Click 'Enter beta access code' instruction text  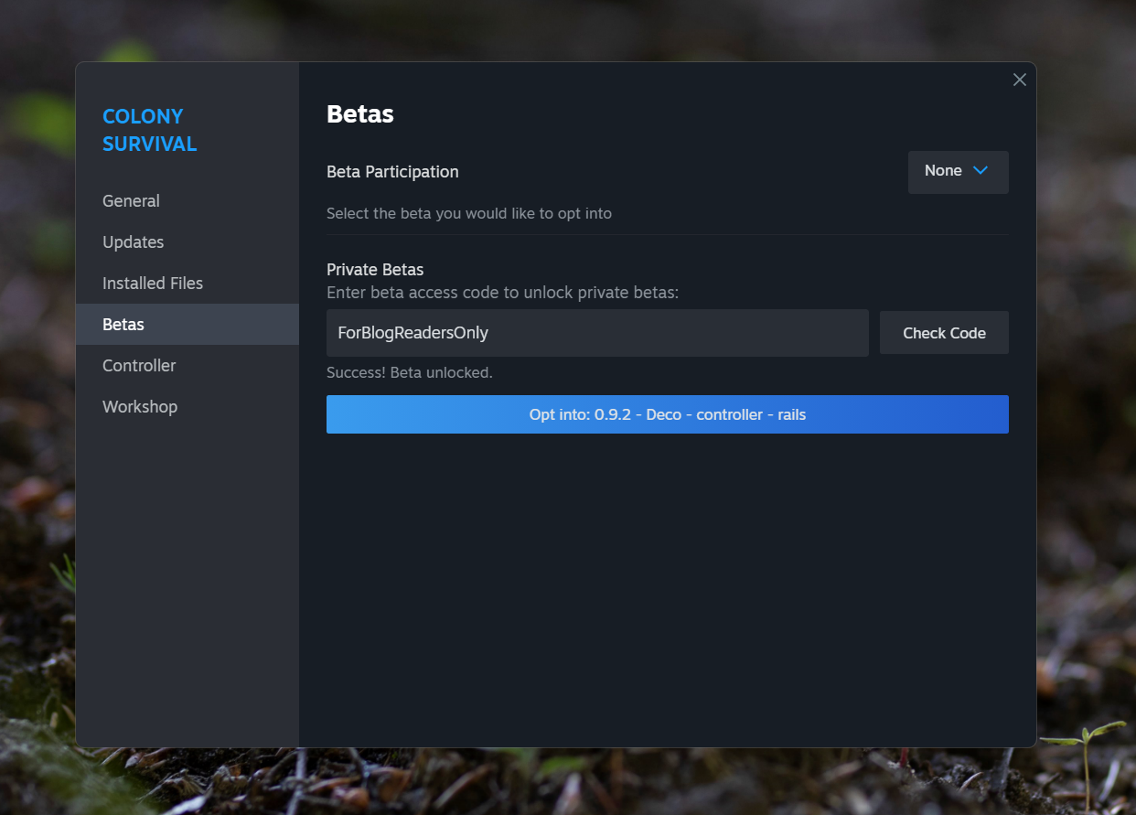pyautogui.click(x=502, y=294)
